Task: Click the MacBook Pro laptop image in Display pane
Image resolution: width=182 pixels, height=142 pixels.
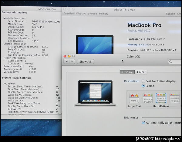Action: (x=95, y=93)
